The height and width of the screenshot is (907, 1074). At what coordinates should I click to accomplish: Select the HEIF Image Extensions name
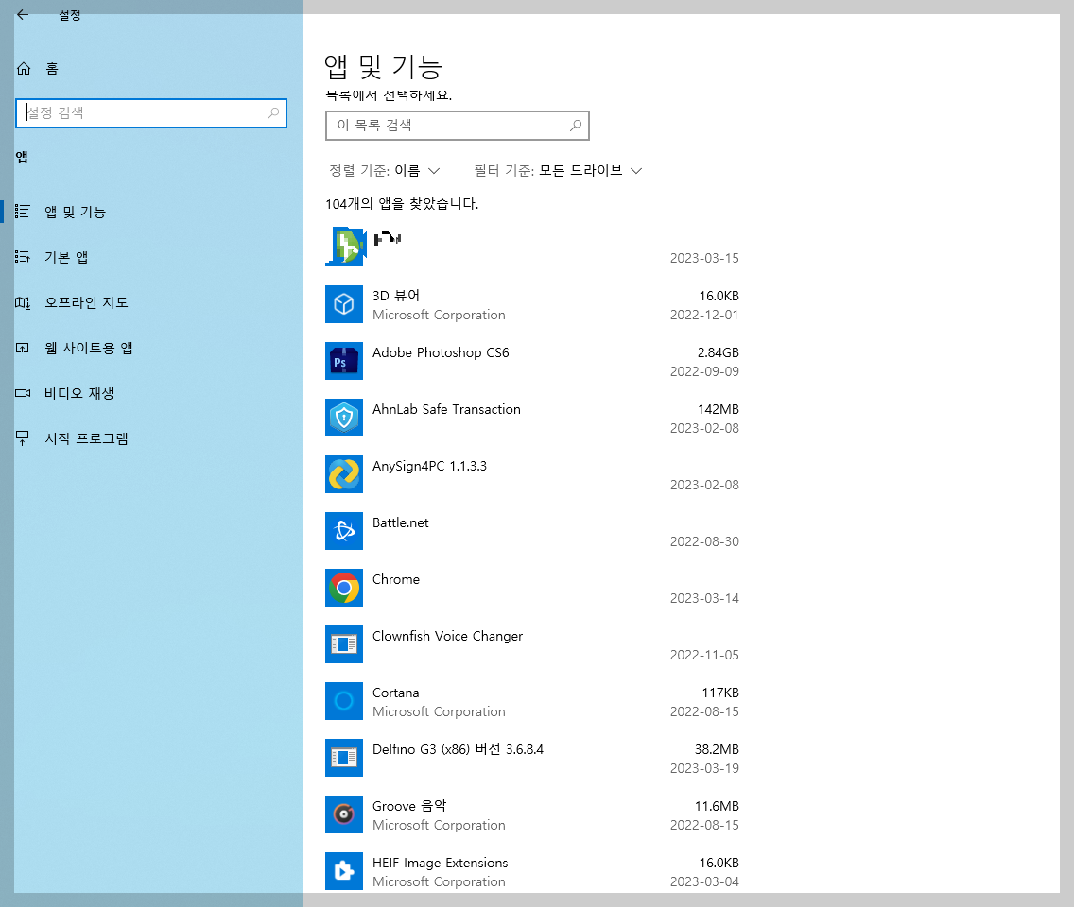(x=441, y=864)
